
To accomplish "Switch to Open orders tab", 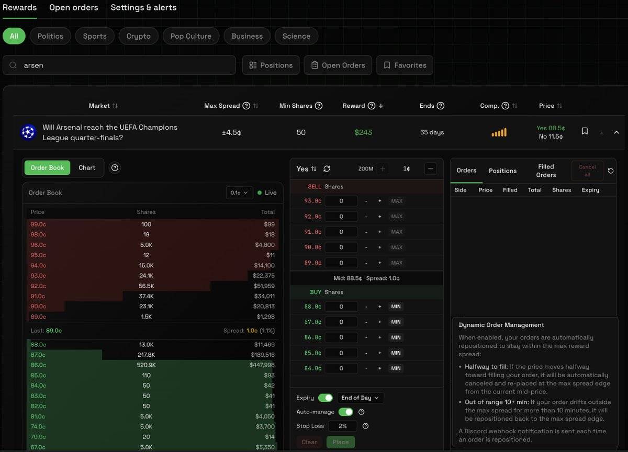I will (x=74, y=7).
